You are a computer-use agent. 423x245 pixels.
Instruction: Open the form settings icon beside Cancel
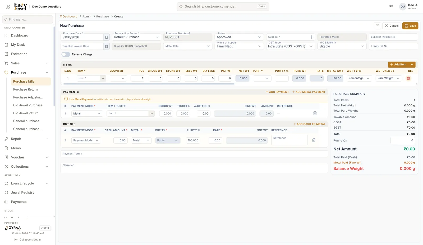(x=377, y=26)
